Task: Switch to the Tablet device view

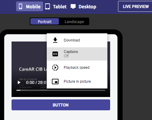Action: point(56,7)
